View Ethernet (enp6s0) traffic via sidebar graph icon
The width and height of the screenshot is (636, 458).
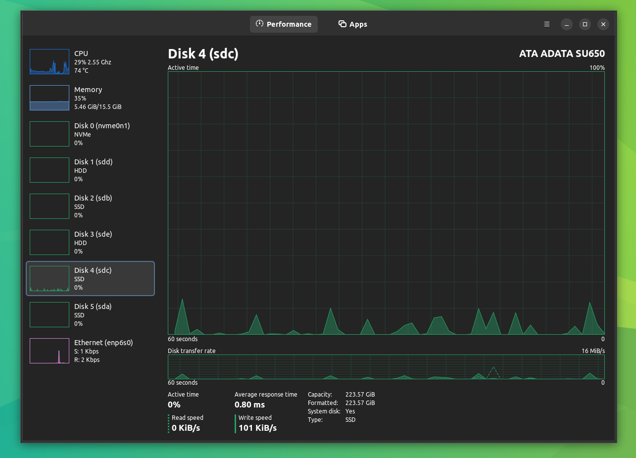pyautogui.click(x=49, y=351)
